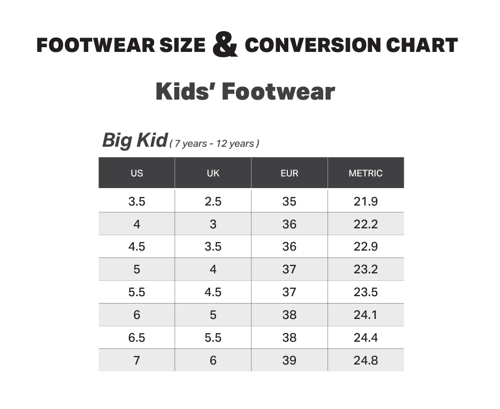This screenshot has width=500, height=409.
Task: Select metric value 23.5
Action: (366, 292)
